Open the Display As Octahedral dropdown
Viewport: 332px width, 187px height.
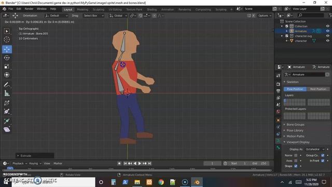pos(315,149)
